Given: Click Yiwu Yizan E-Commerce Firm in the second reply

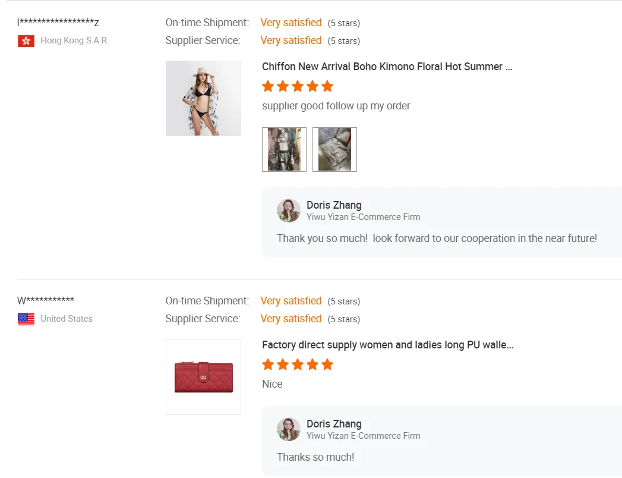Looking at the screenshot, I should pos(363,436).
